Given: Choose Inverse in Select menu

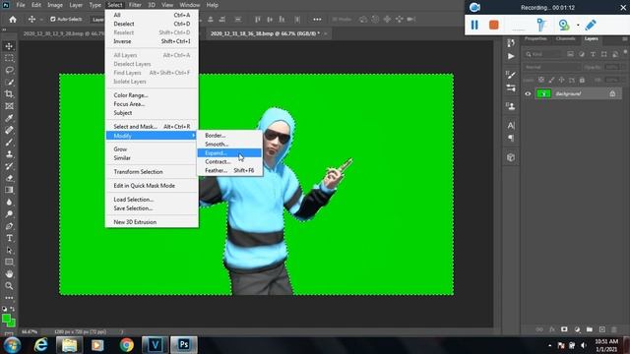Looking at the screenshot, I should pyautogui.click(x=152, y=41).
